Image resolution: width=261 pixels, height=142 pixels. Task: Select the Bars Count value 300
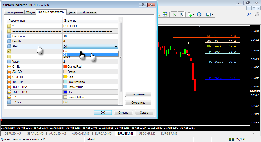pos(66,36)
